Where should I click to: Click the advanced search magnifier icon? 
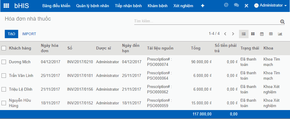283,22
